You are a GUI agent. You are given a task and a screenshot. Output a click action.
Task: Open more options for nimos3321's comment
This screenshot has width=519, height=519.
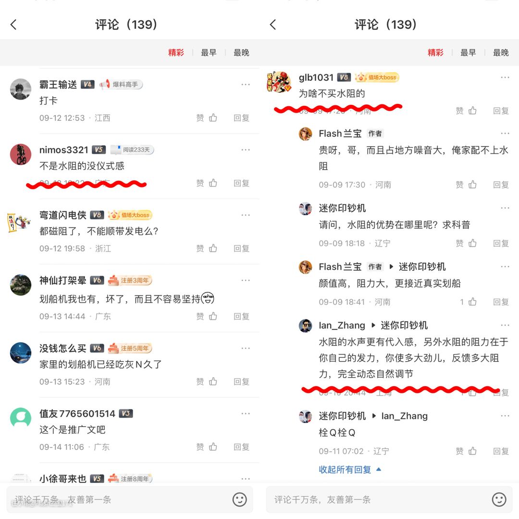246,150
